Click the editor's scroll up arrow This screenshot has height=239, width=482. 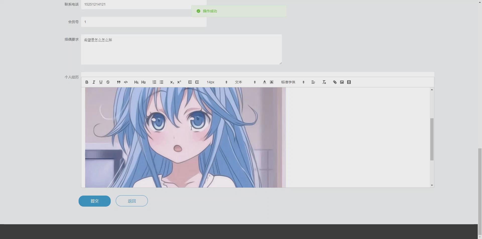432,90
